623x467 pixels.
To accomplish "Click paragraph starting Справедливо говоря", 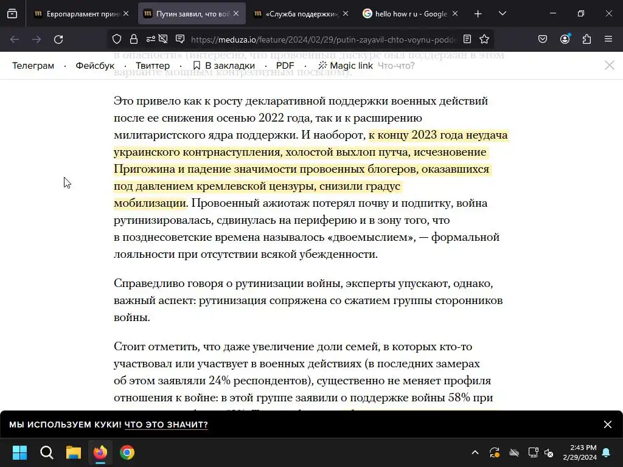I will coord(308,300).
